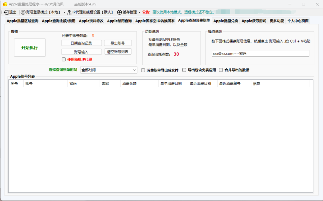Enable the random IP proxy (使用随机IP代理) checkbox
This screenshot has height=201, width=323.
[64, 59]
